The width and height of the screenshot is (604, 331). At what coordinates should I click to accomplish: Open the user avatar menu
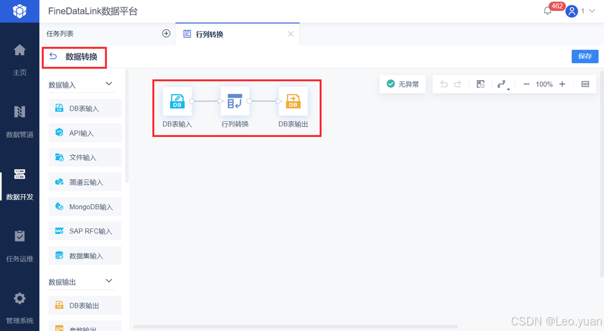point(571,11)
